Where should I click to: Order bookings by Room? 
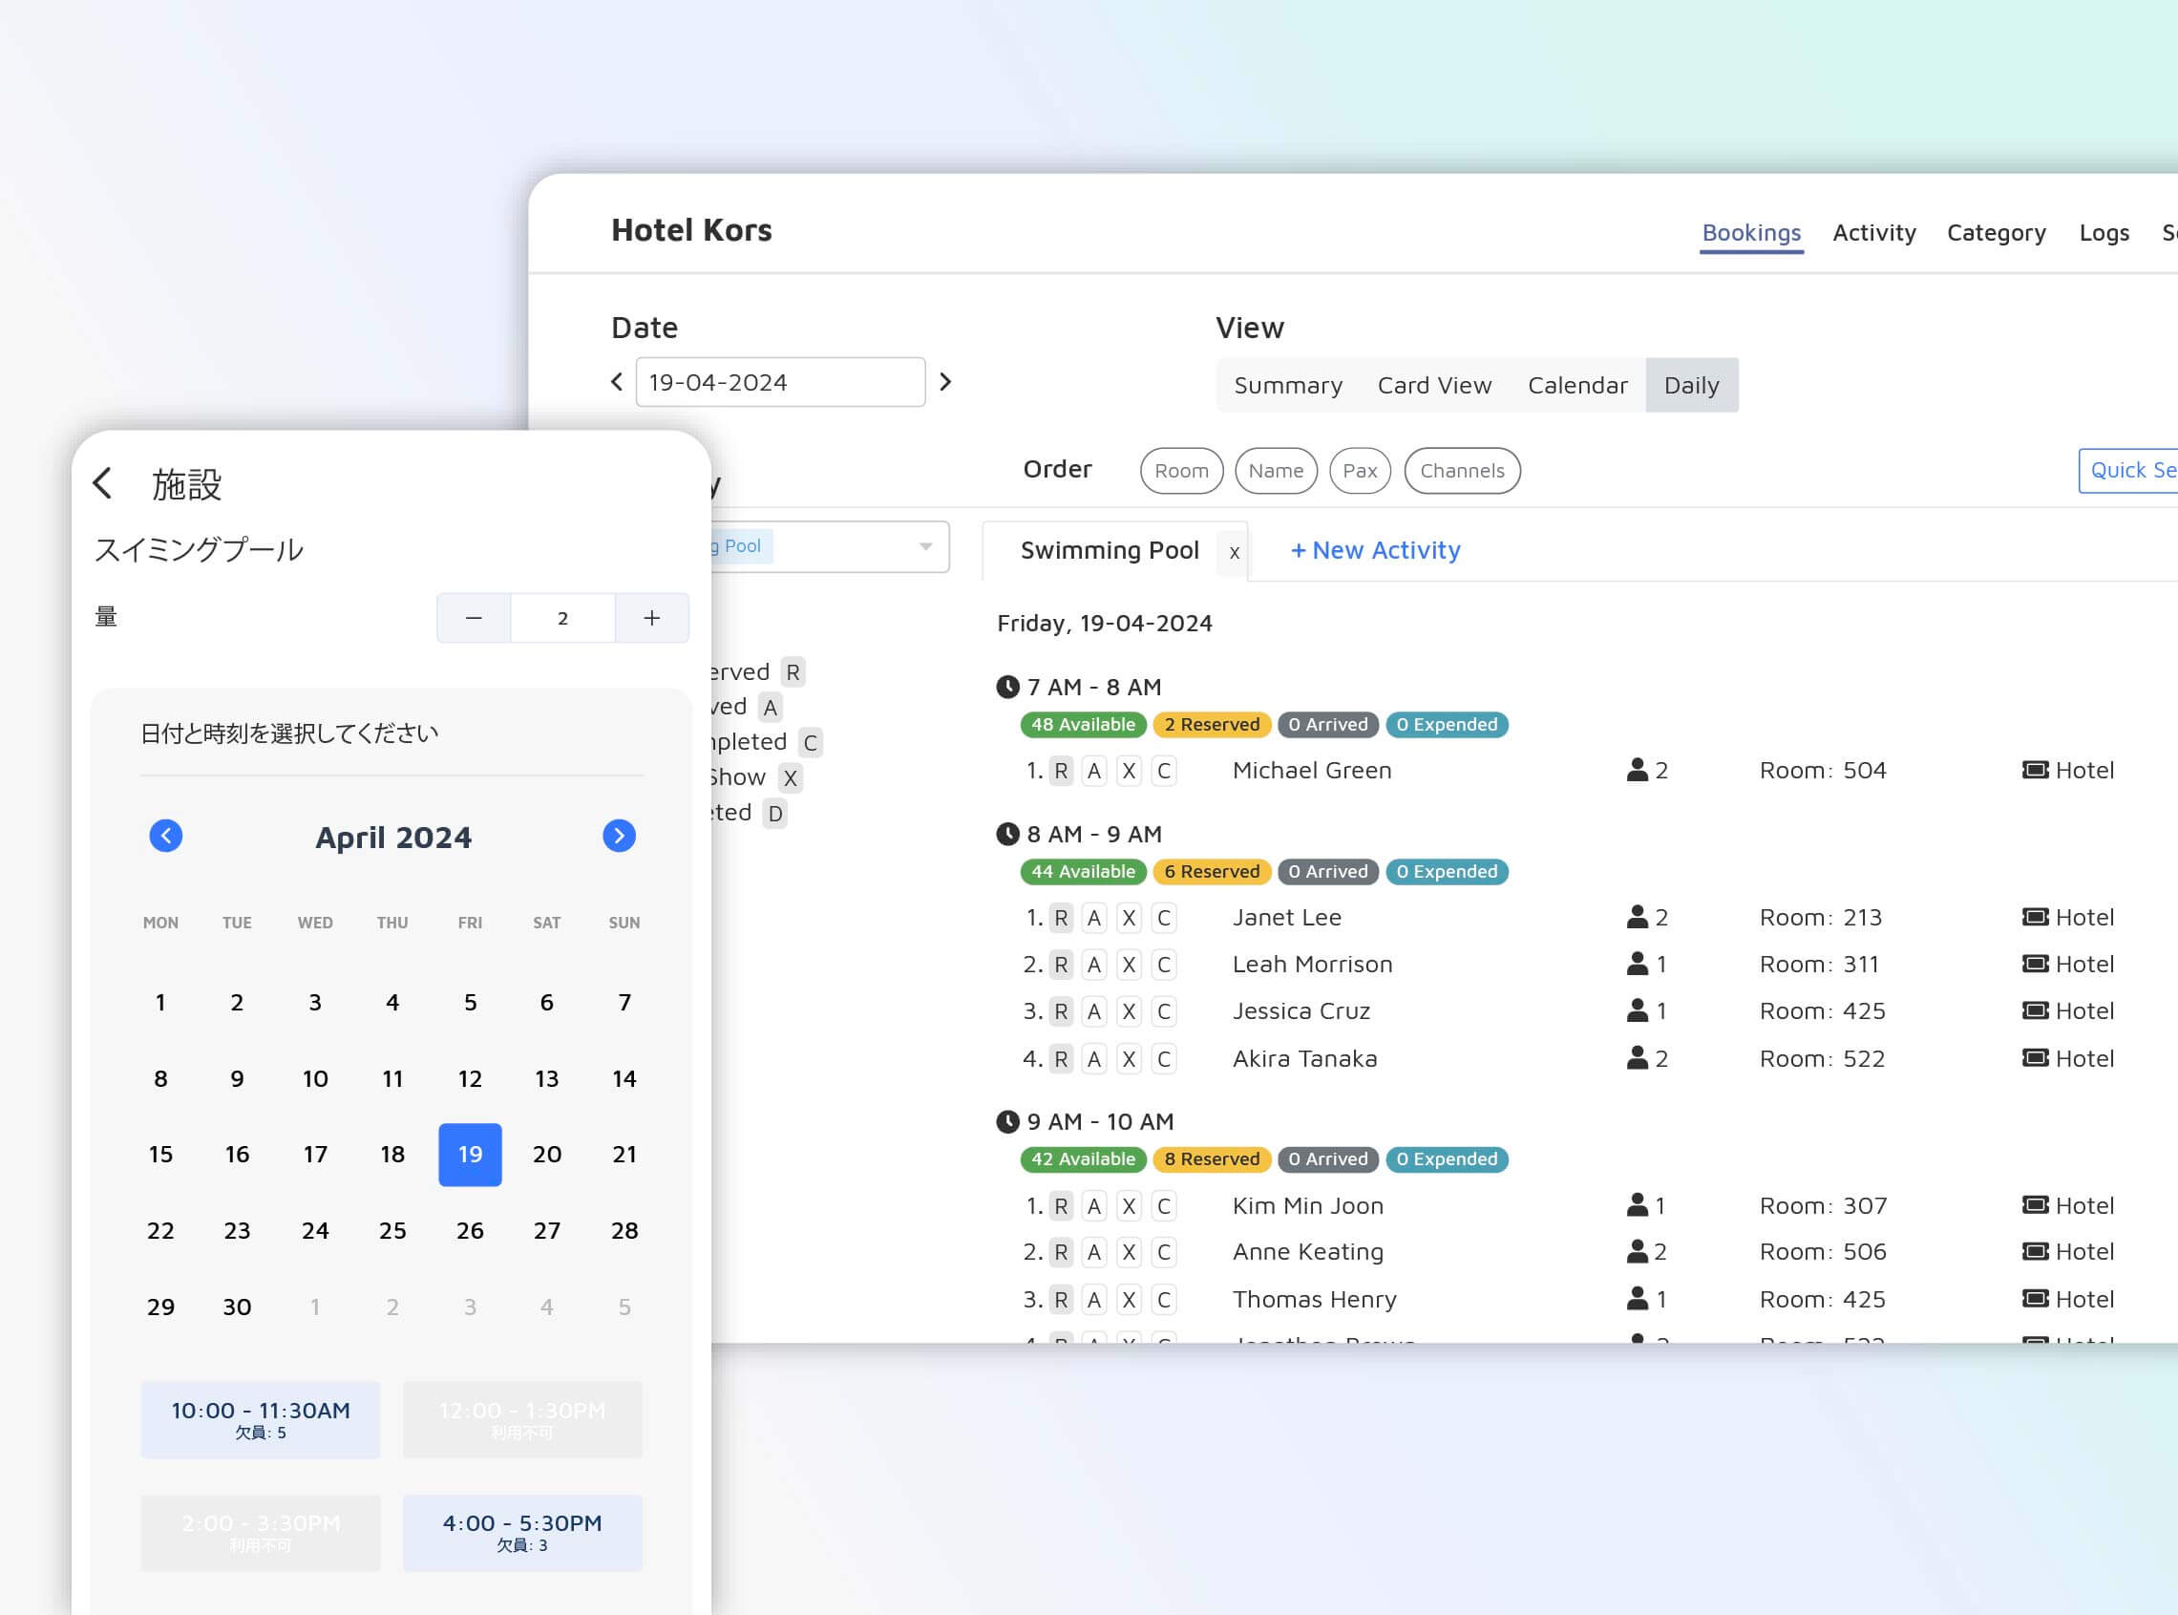pyautogui.click(x=1181, y=471)
